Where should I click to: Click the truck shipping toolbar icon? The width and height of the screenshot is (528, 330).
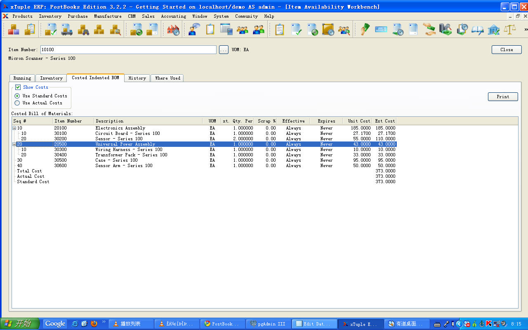[x=67, y=30]
